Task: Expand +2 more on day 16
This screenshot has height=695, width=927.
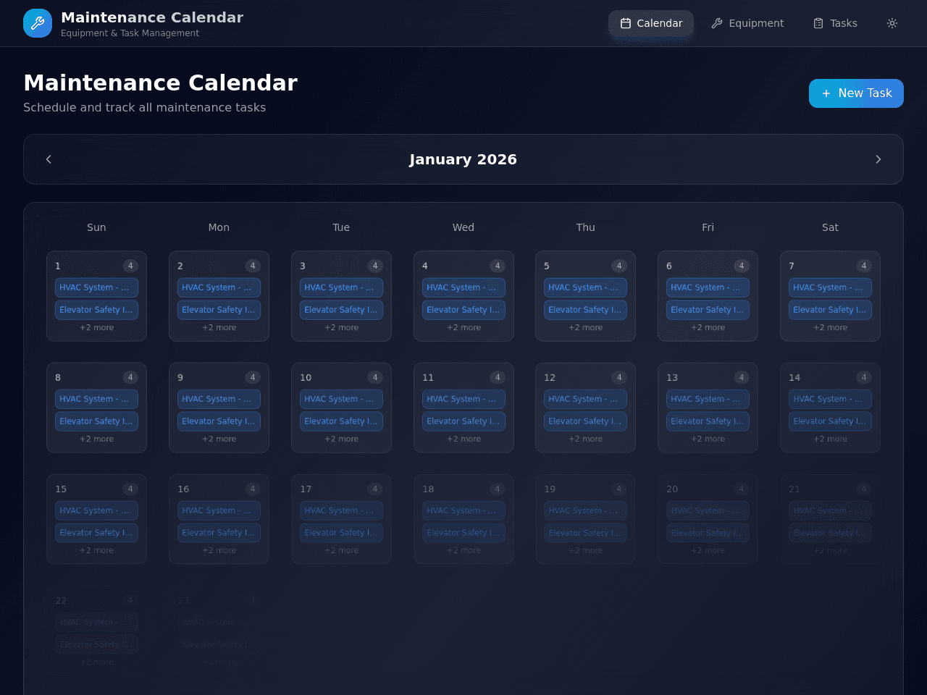Action: (x=219, y=551)
